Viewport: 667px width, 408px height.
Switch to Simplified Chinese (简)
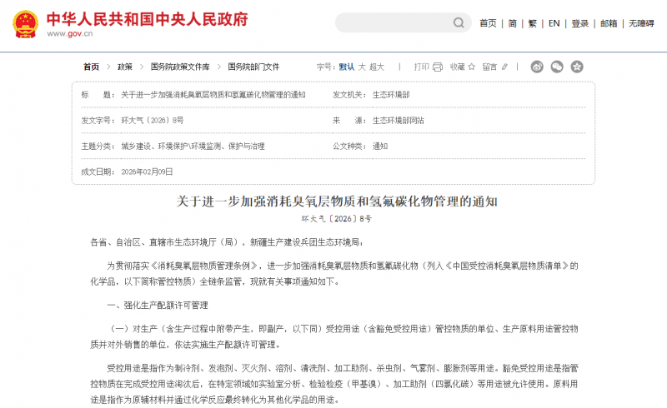pos(513,23)
